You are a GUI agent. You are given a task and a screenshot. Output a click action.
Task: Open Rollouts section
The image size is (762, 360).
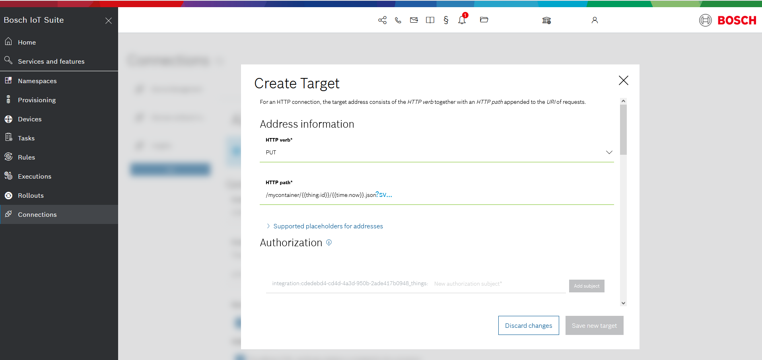59,195
